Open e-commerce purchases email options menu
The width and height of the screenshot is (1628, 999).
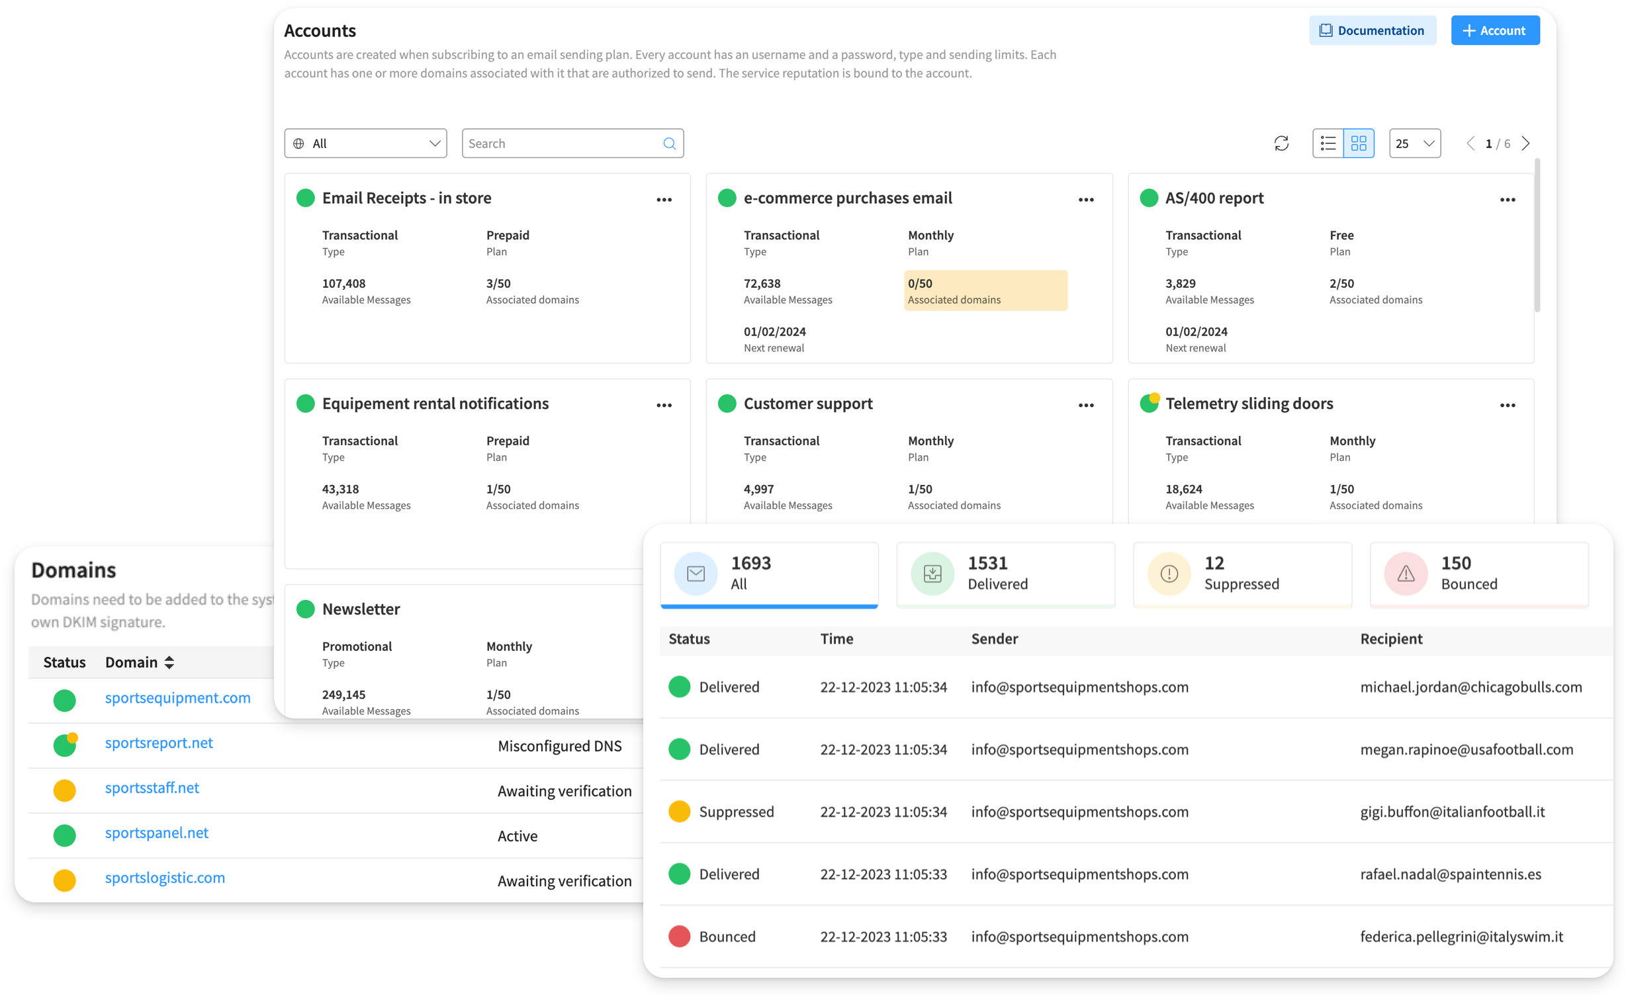pos(1085,200)
